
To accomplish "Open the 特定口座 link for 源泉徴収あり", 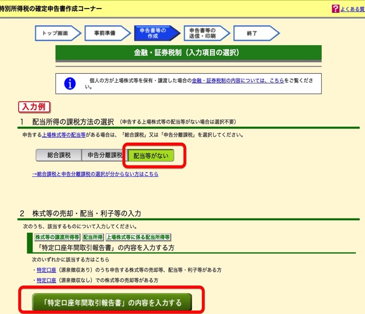I will pyautogui.click(x=46, y=270).
